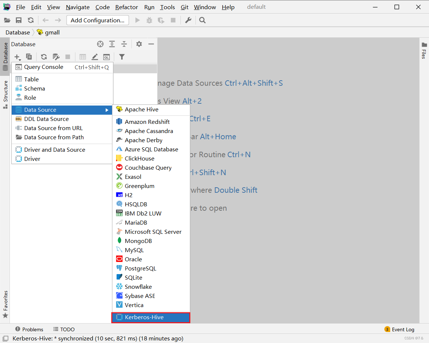Choose MongoDB data source

click(x=151, y=241)
